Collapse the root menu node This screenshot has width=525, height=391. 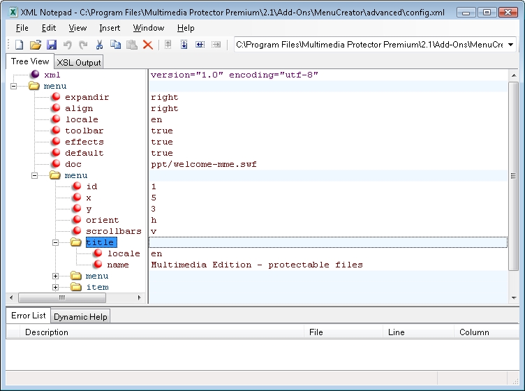(13, 86)
